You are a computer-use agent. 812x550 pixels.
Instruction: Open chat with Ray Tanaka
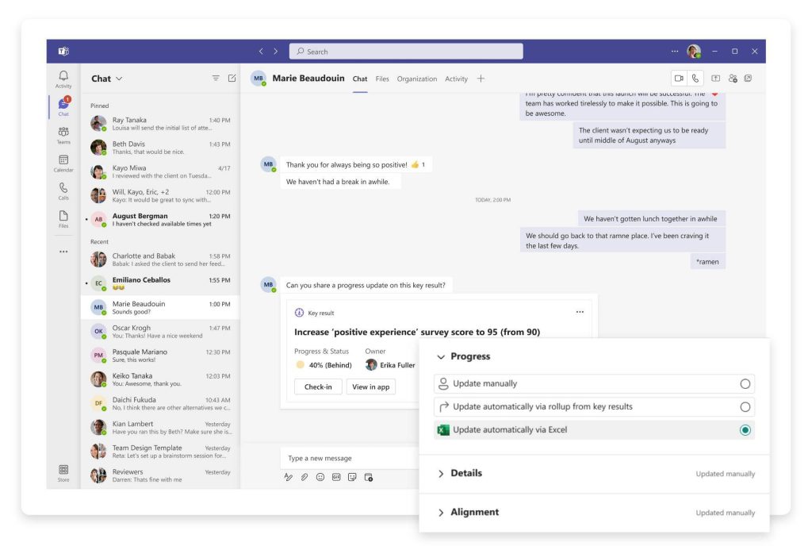tap(160, 124)
